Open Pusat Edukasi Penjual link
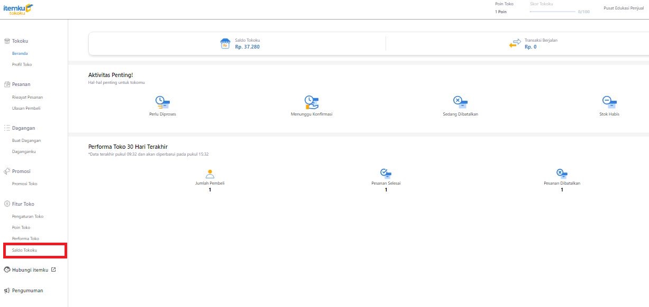Image resolution: width=649 pixels, height=307 pixels. click(x=623, y=8)
